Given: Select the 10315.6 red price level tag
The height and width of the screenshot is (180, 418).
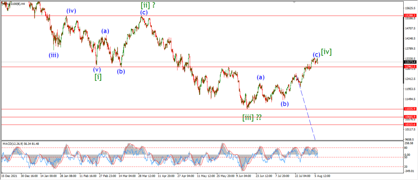Looking at the screenshot, I should tap(410, 124).
